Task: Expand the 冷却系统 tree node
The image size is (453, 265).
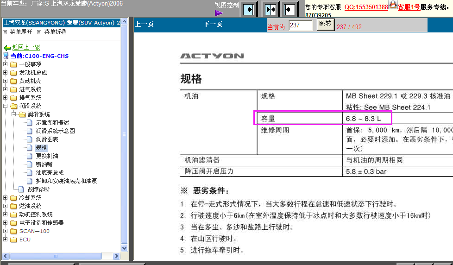Action: pyautogui.click(x=5, y=198)
